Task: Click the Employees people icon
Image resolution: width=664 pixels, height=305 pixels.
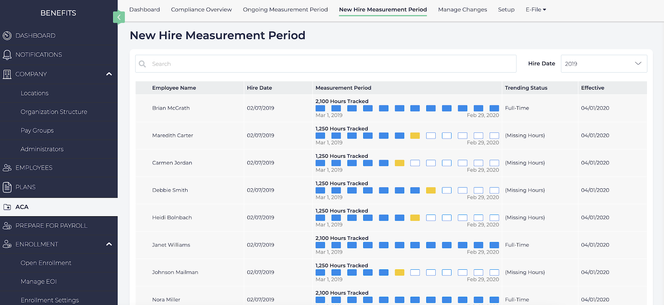Action: click(7, 168)
